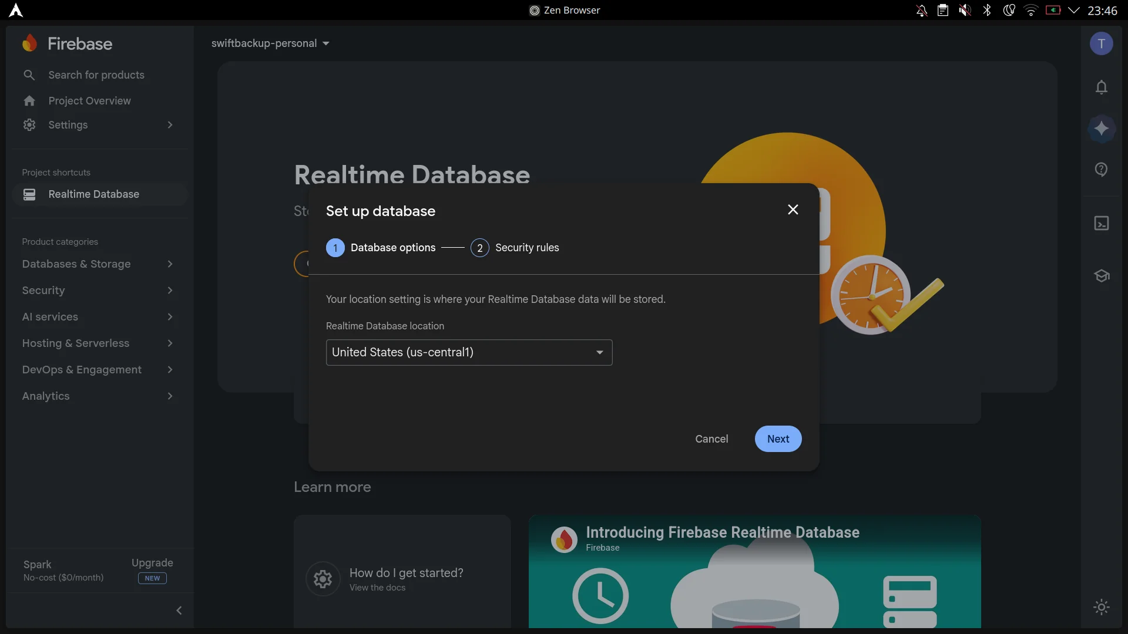Click the docs gear icon in card
The image size is (1128, 634).
(323, 579)
